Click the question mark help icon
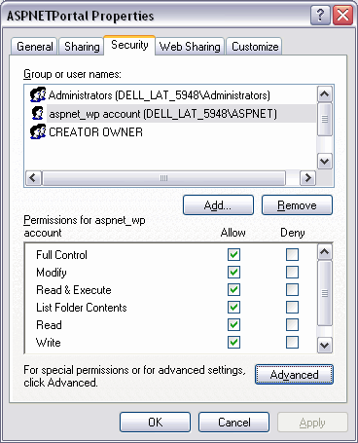The image size is (358, 443). coord(320,16)
